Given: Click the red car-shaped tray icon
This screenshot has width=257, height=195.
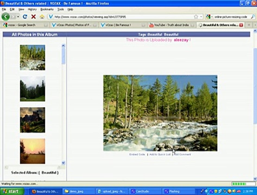Looking at the screenshot, I should [239, 191].
